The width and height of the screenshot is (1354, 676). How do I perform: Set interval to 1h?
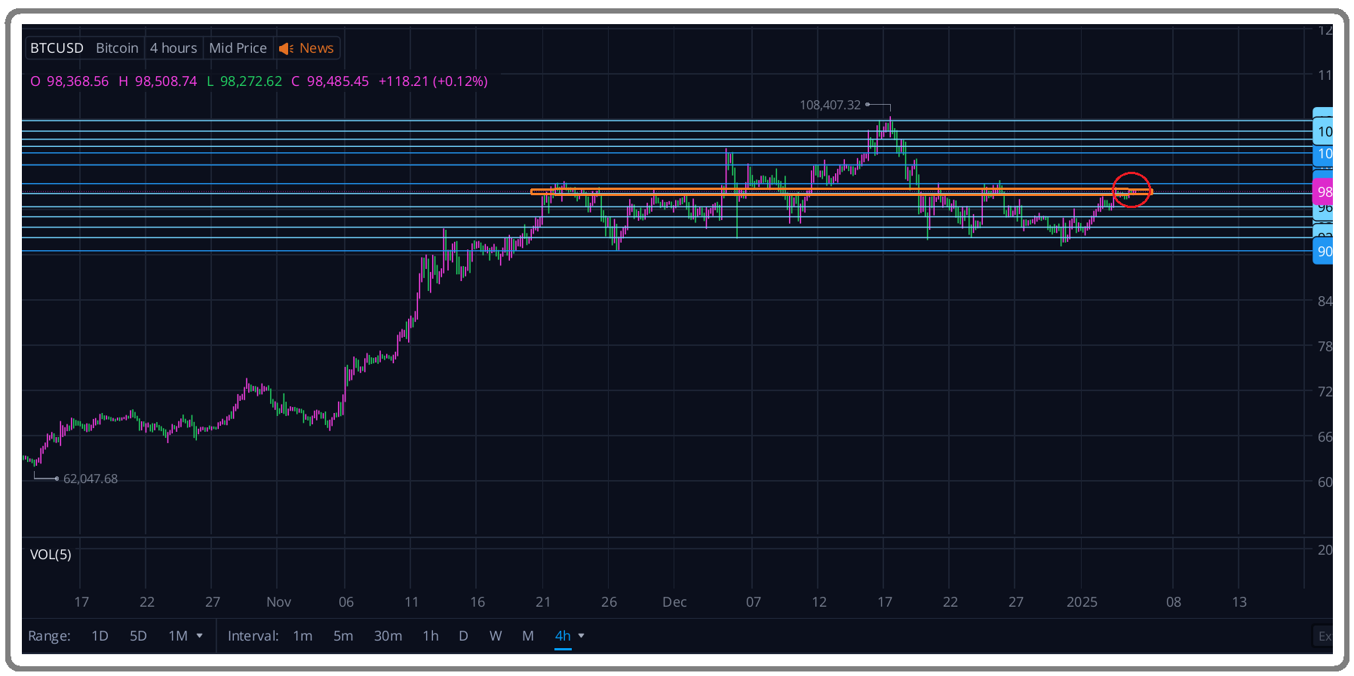pyautogui.click(x=431, y=636)
